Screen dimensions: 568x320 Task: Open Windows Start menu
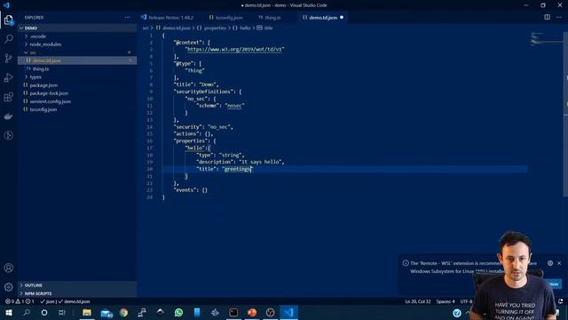(8, 312)
